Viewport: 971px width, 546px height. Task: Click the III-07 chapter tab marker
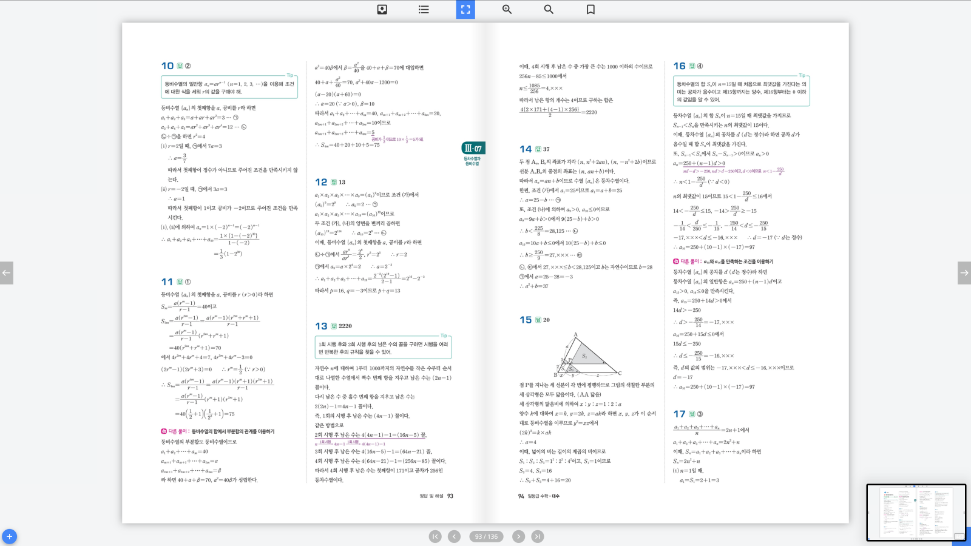tap(473, 149)
